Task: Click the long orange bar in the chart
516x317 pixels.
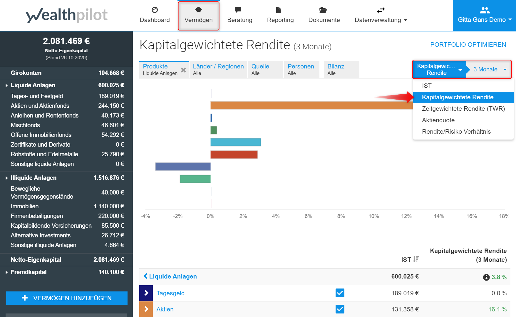Action: (311, 105)
